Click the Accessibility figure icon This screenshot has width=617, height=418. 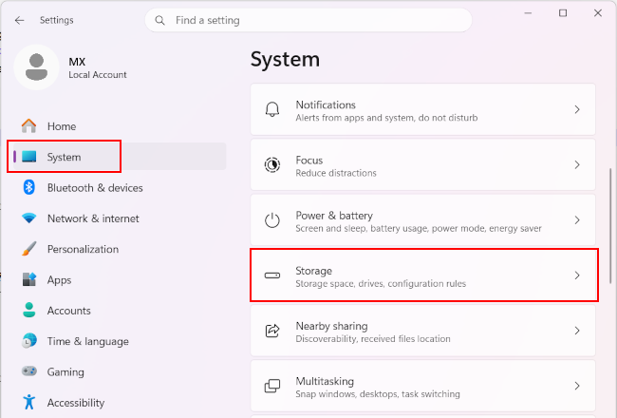point(29,402)
